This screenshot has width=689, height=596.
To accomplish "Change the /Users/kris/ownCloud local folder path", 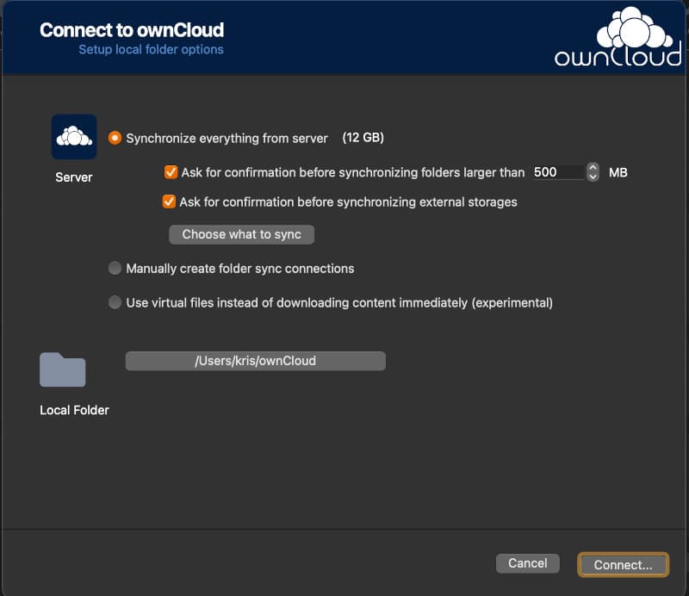I will point(255,361).
